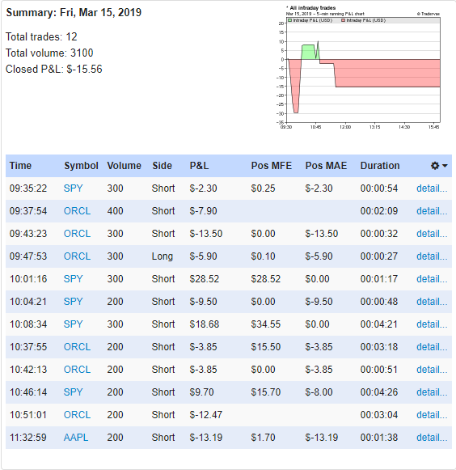Select the Summary: Fri, Mar 15, 2019 heading
The width and height of the screenshot is (456, 470).
click(x=74, y=12)
